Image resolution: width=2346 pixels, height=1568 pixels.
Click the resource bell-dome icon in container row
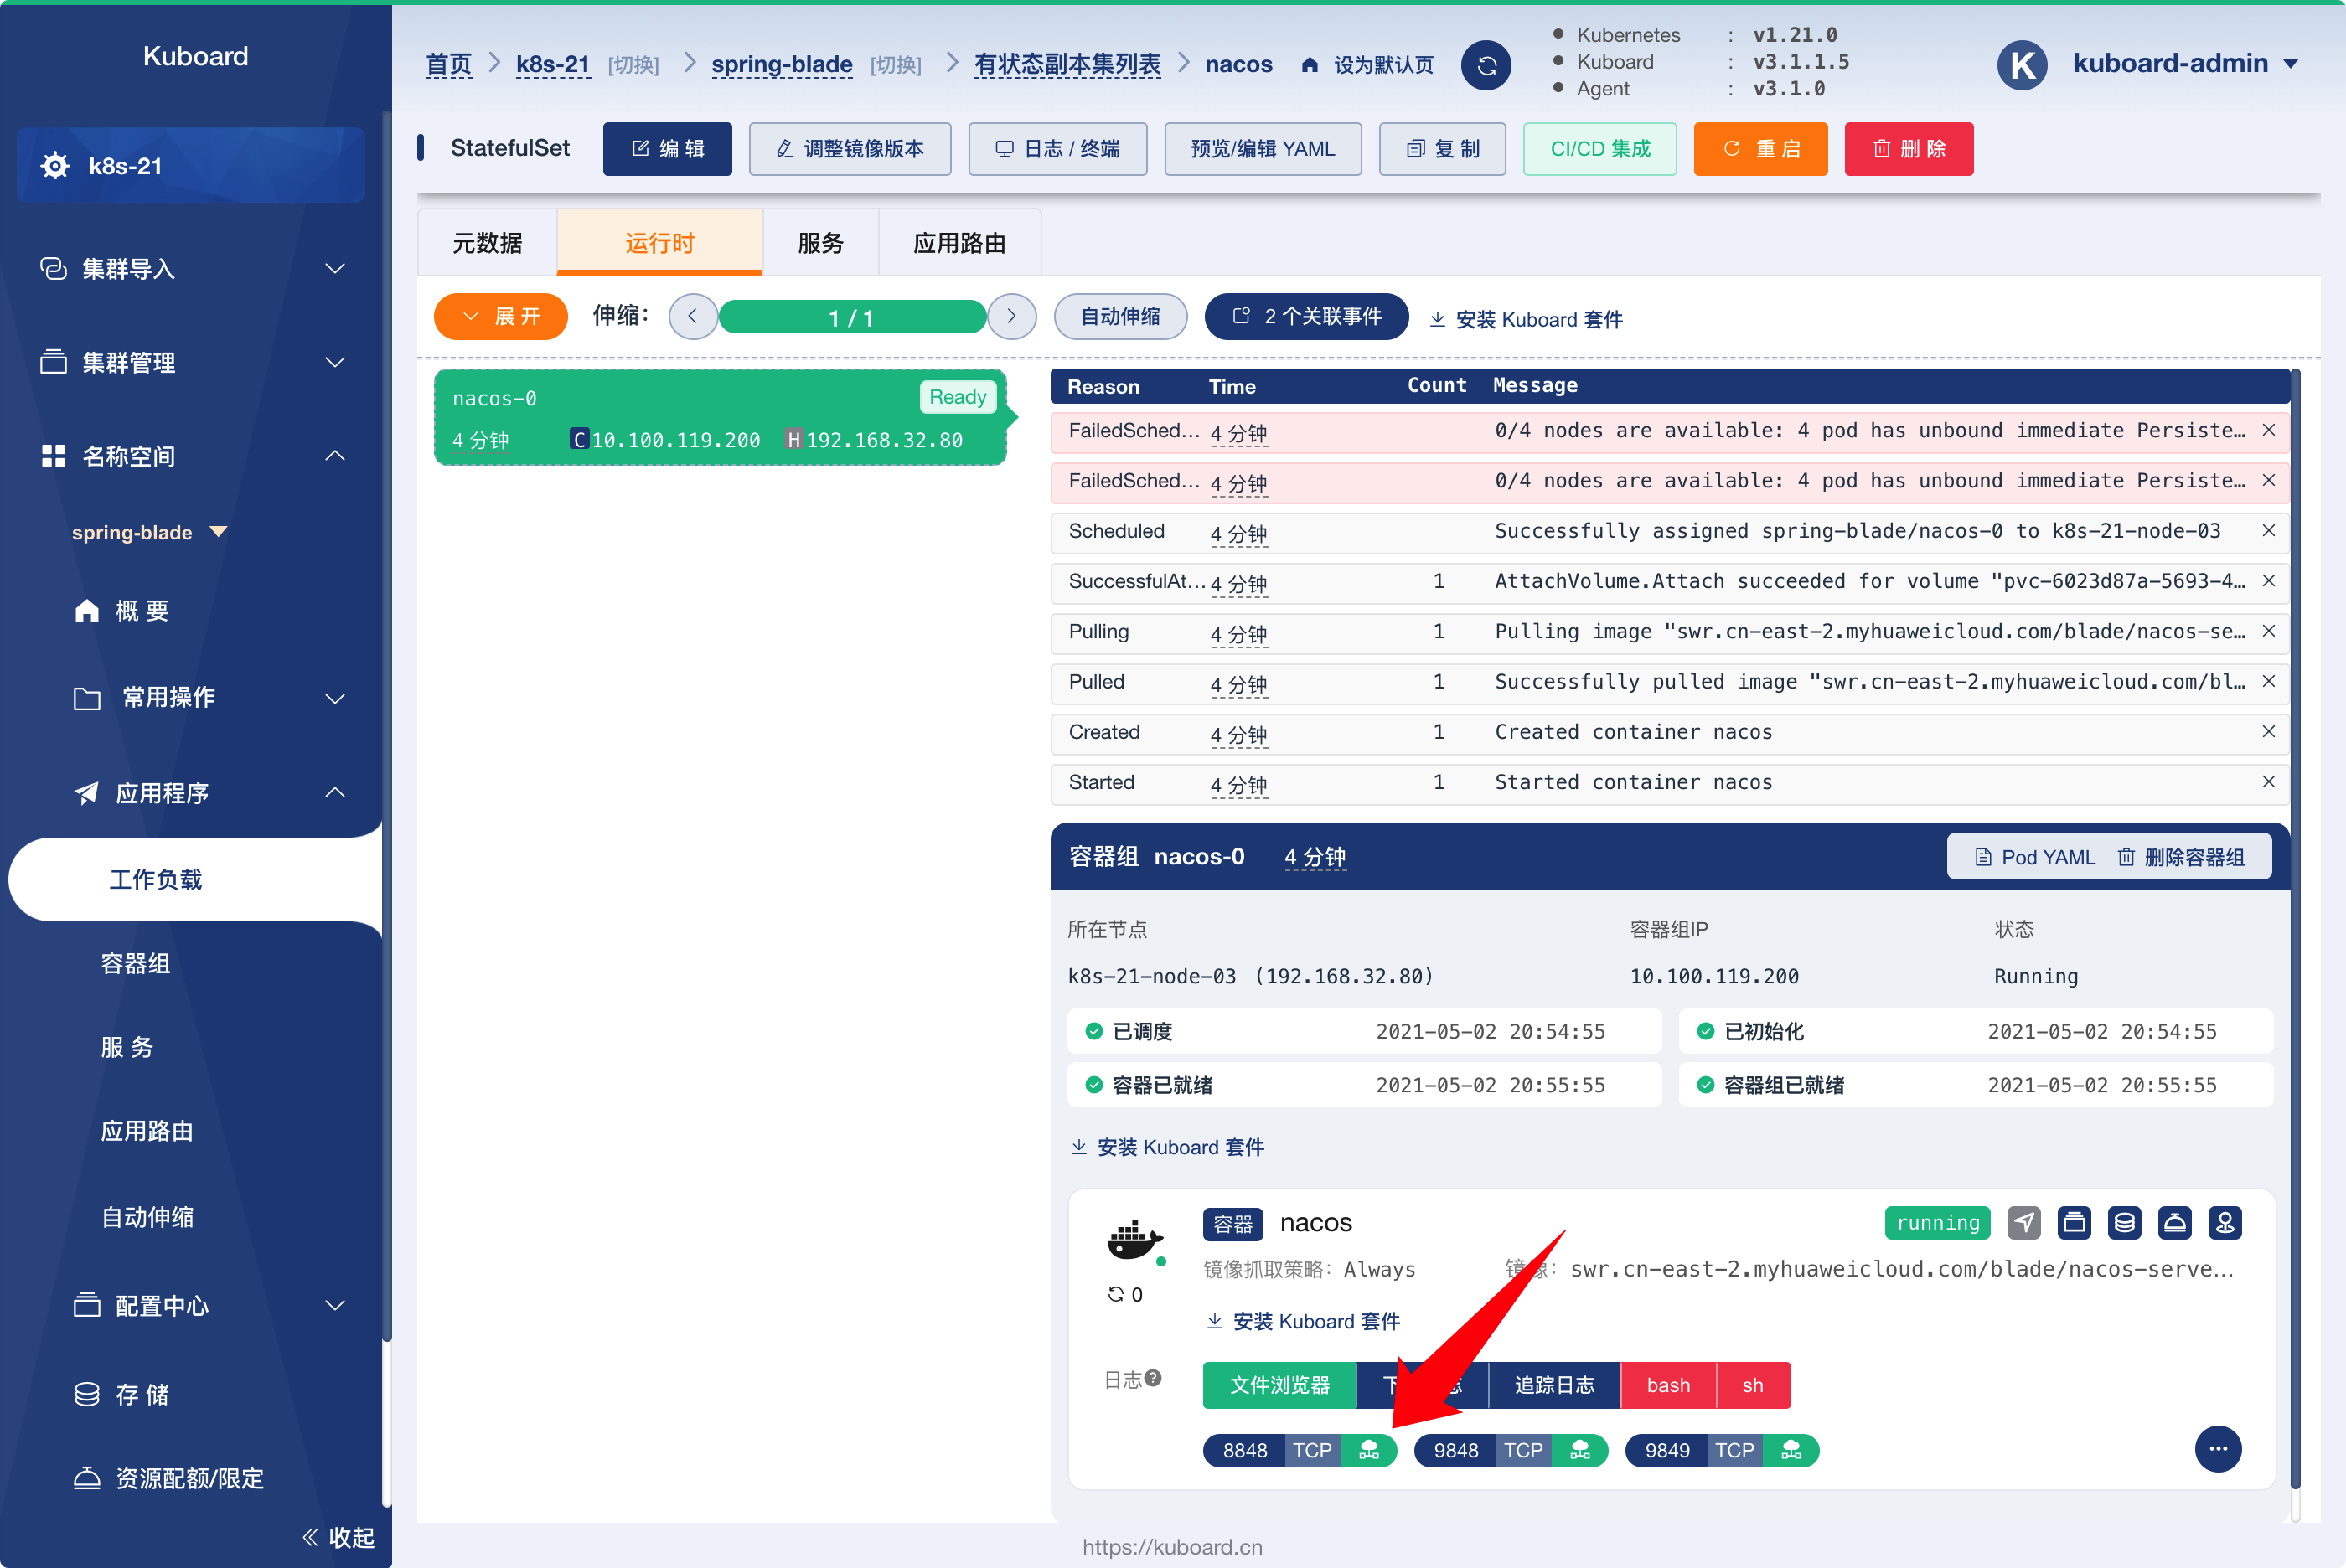(2174, 1222)
